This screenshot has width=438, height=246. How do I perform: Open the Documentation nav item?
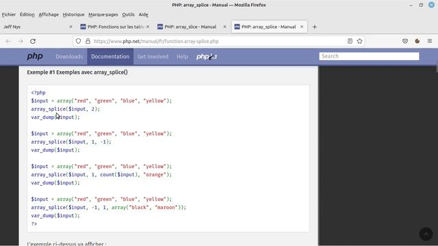[110, 57]
